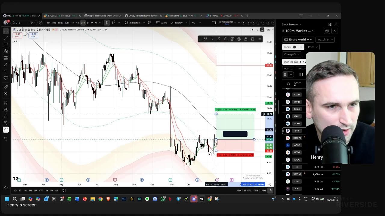
Task: Open the Indicators menu
Action: (x=133, y=23)
